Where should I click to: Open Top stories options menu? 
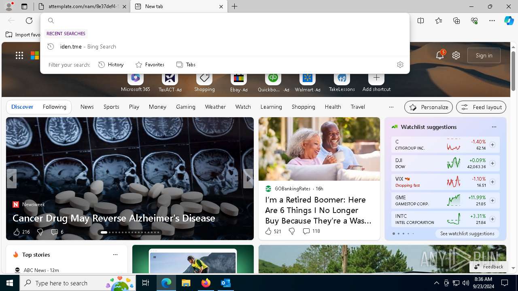click(115, 255)
